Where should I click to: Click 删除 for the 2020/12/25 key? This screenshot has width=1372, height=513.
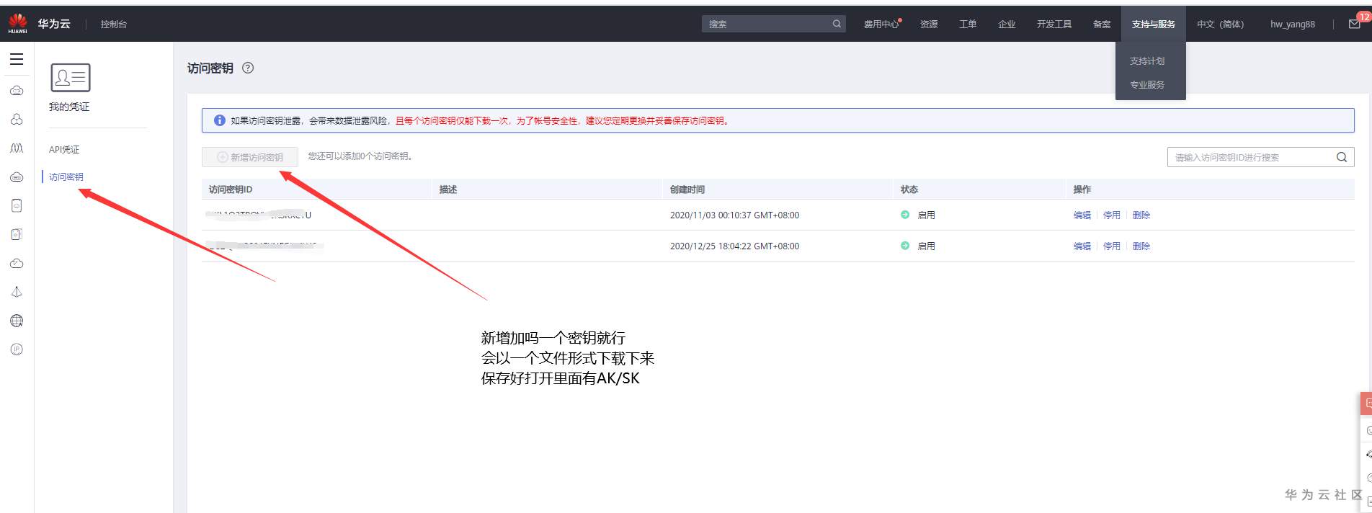(x=1141, y=246)
